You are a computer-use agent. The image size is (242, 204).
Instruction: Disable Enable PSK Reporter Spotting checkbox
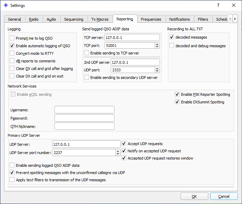[x=177, y=94]
